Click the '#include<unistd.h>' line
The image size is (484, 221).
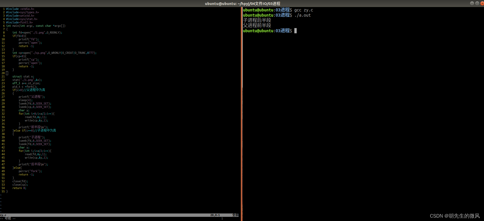[20, 16]
